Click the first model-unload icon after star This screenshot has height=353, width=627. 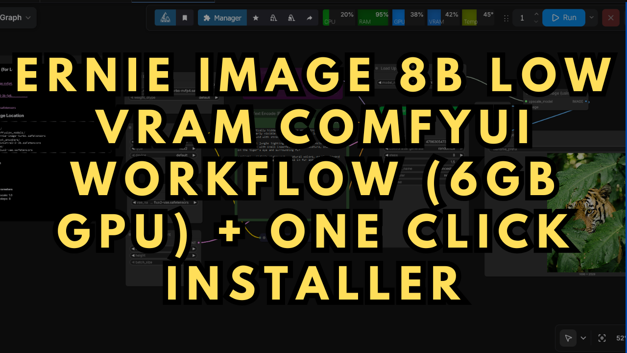click(274, 18)
